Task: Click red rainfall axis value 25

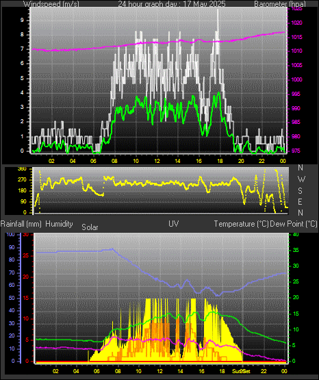Action: coord(26,255)
